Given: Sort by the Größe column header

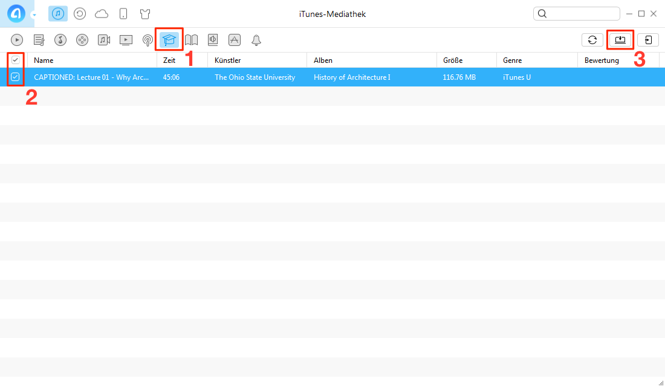Looking at the screenshot, I should pyautogui.click(x=467, y=60).
